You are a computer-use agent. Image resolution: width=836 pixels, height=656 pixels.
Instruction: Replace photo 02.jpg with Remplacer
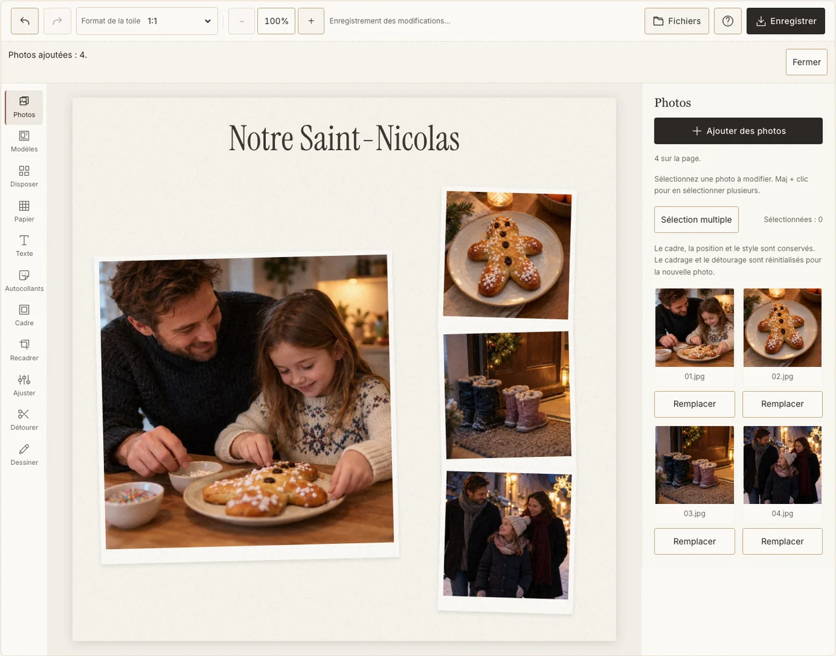(782, 404)
